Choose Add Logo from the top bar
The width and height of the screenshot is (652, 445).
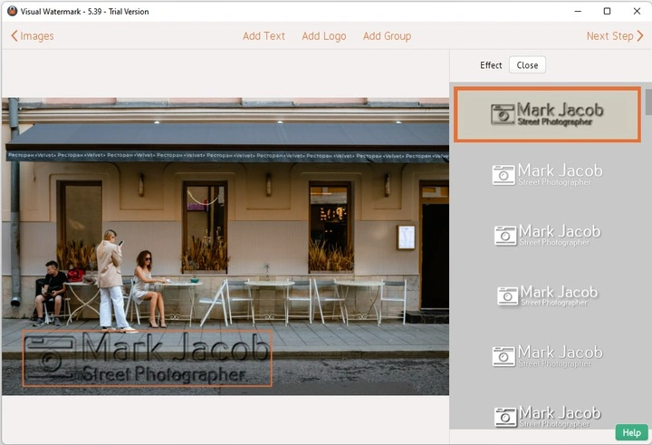(324, 36)
